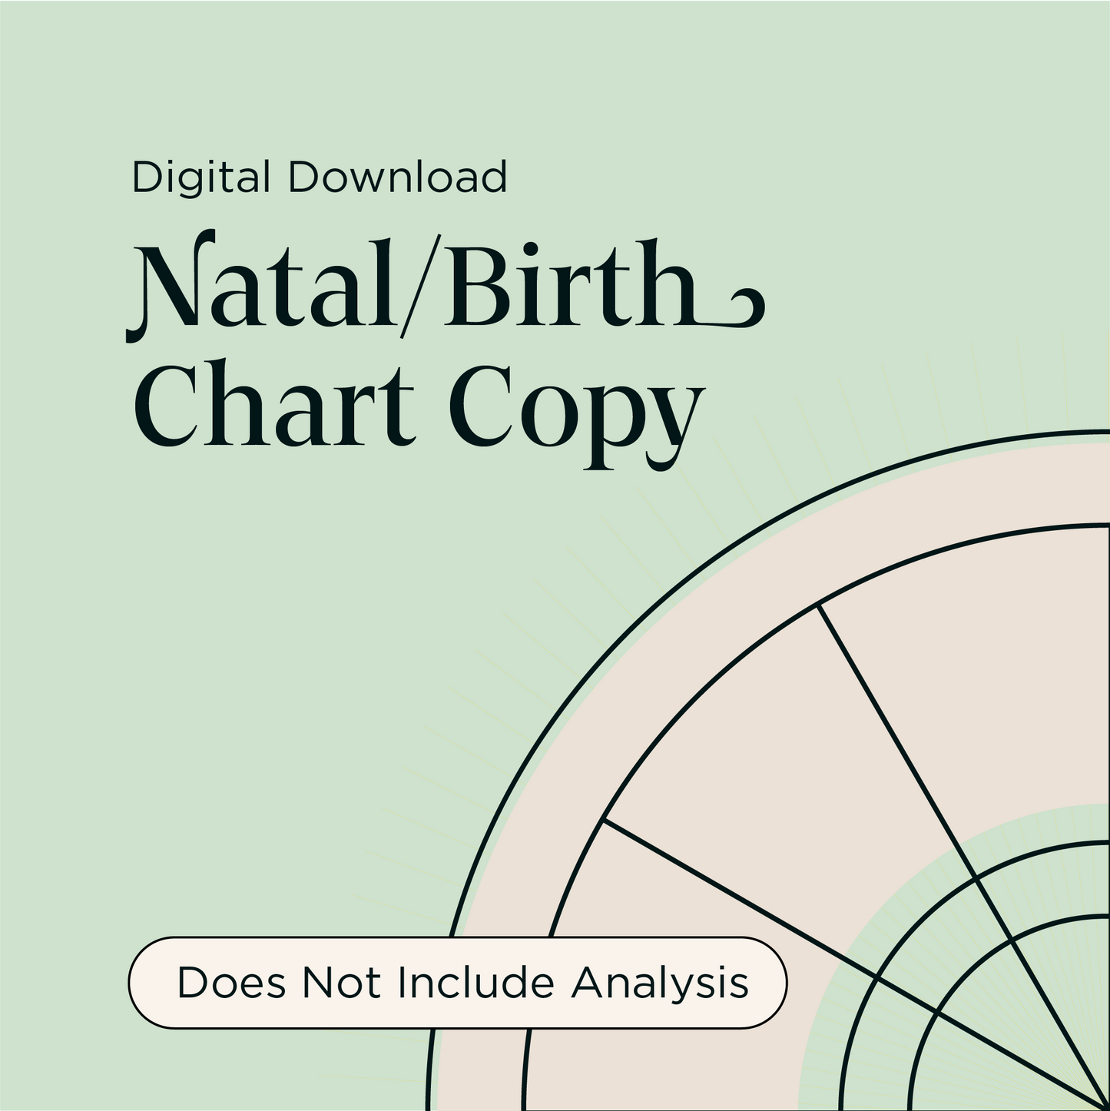This screenshot has width=1110, height=1111.
Task: Click the innermost arc of the chart wheel
Action: click(969, 971)
